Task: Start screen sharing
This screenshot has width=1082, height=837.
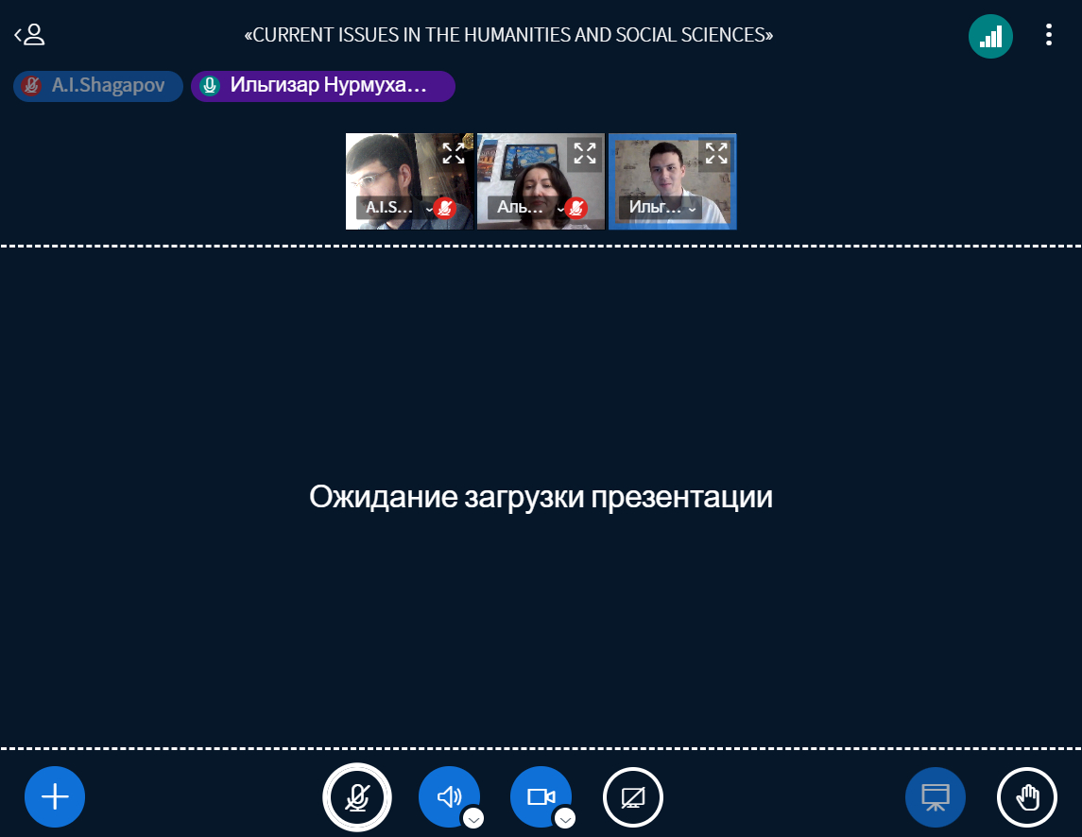Action: [632, 796]
